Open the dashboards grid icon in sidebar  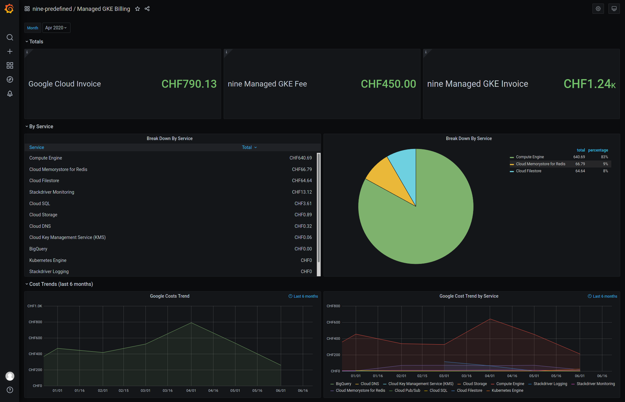[10, 65]
